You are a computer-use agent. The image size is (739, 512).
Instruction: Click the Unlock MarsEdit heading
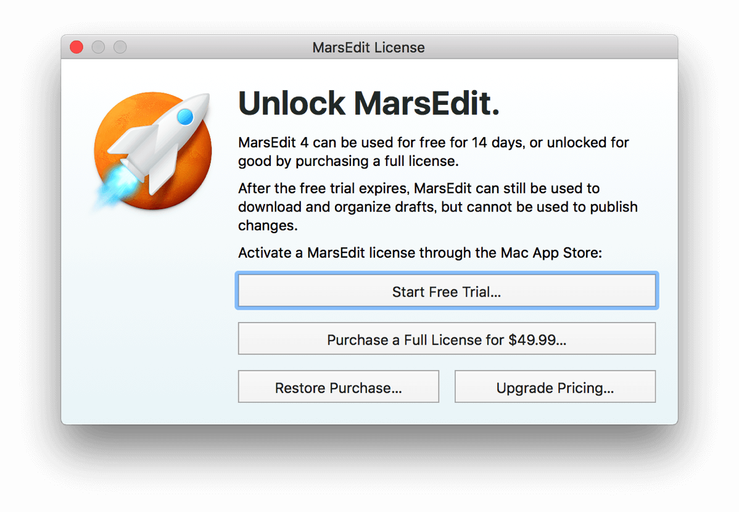368,103
